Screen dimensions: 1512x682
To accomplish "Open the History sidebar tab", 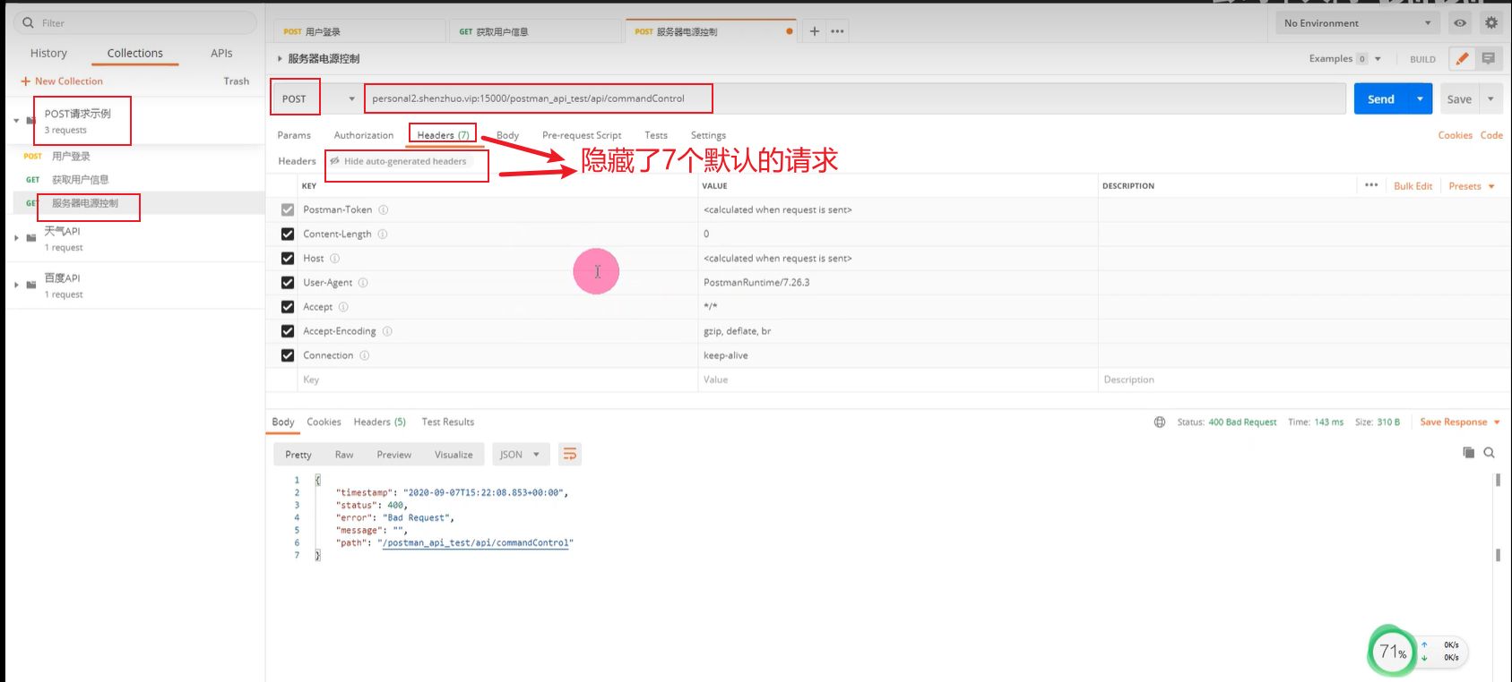I will [x=48, y=54].
